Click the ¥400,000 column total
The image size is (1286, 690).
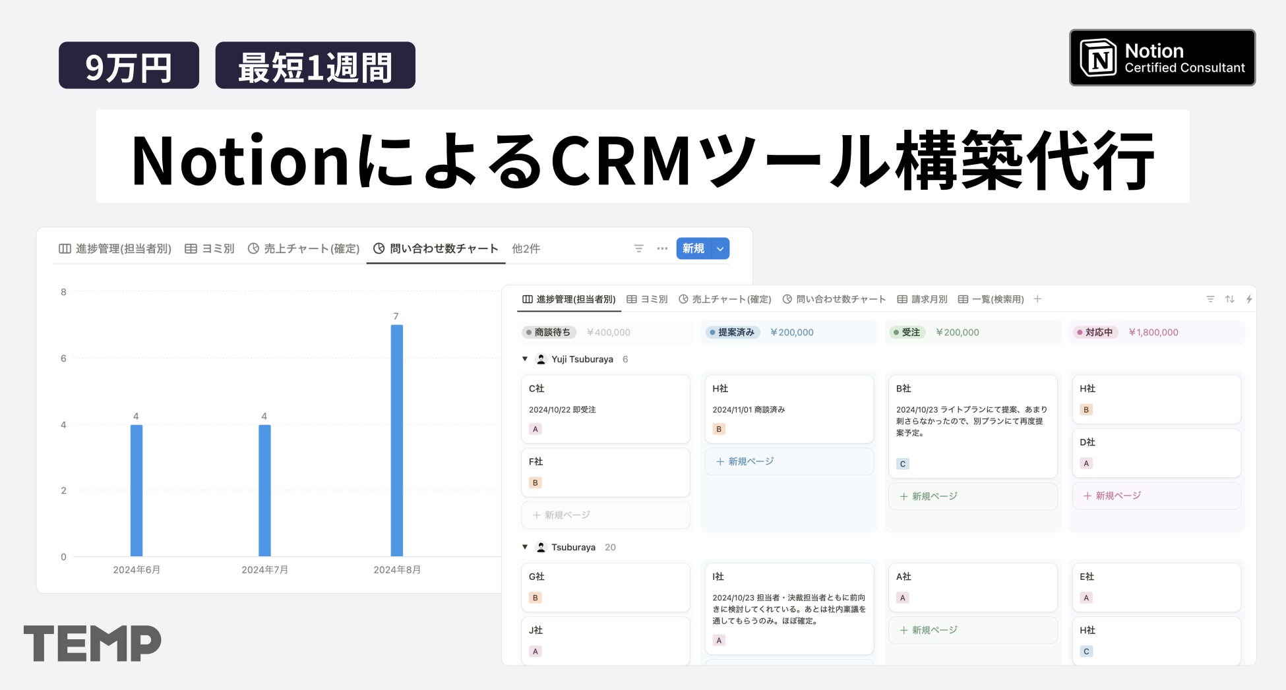(608, 332)
